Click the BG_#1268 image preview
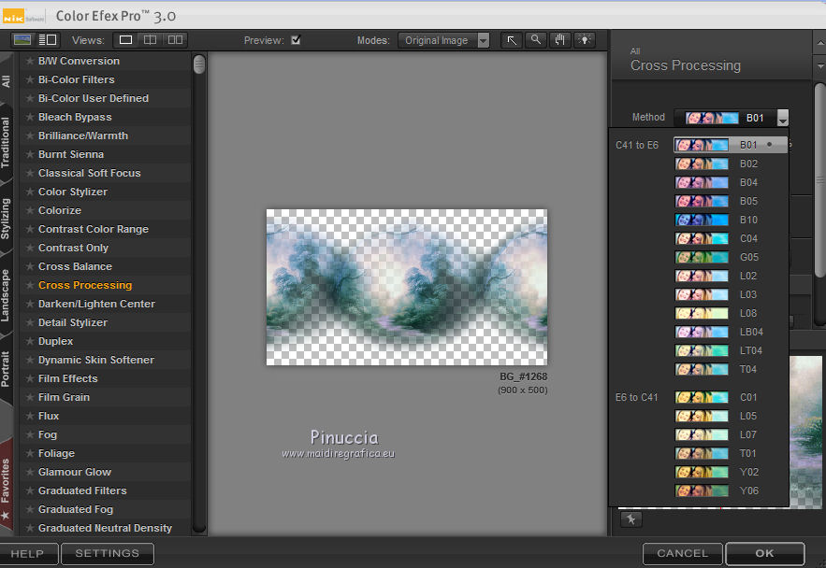 coord(407,287)
